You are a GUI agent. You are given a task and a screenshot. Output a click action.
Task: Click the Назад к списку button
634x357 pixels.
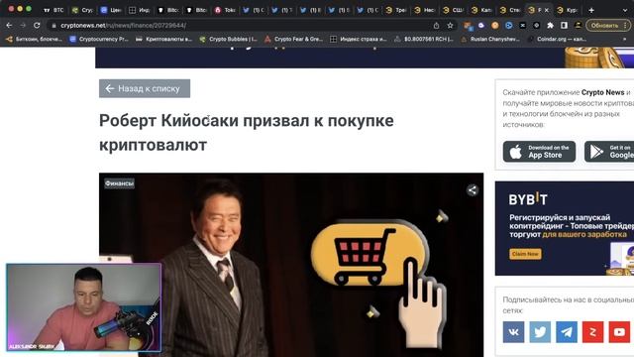pos(145,88)
